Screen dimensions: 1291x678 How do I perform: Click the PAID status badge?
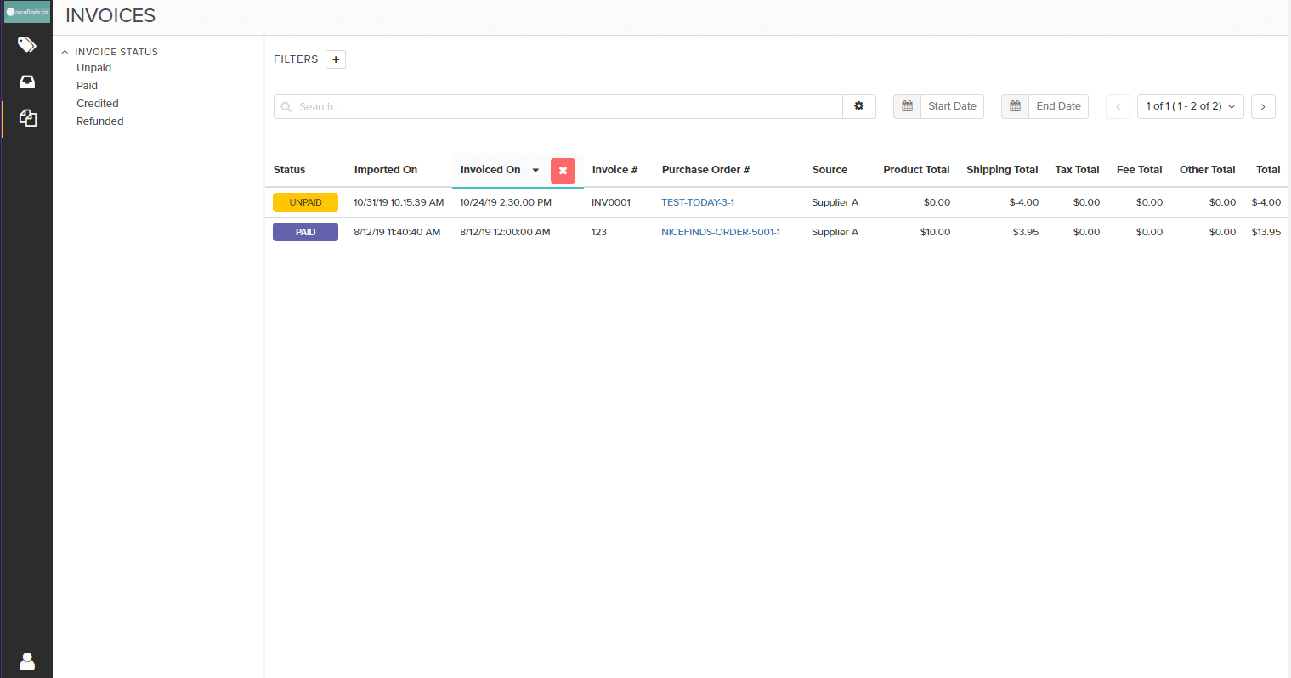[305, 232]
